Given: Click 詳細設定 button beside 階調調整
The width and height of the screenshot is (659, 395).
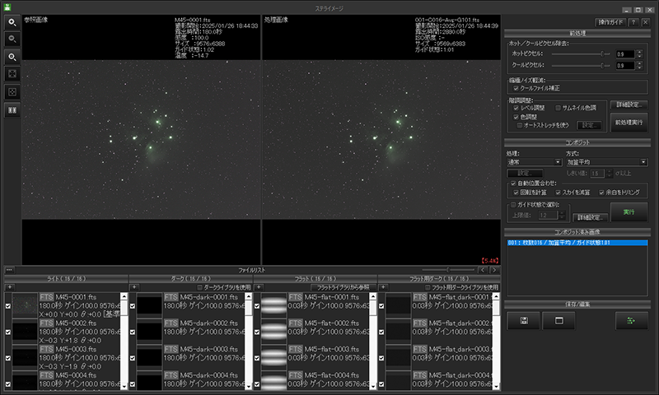Looking at the screenshot, I should click(629, 105).
